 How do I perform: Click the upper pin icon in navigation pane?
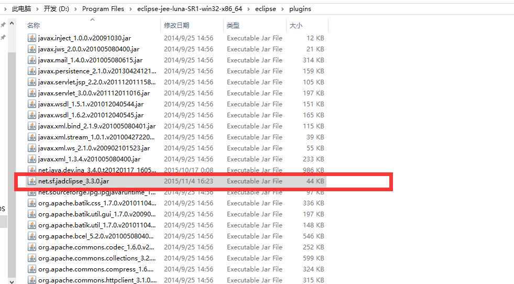click(3, 25)
